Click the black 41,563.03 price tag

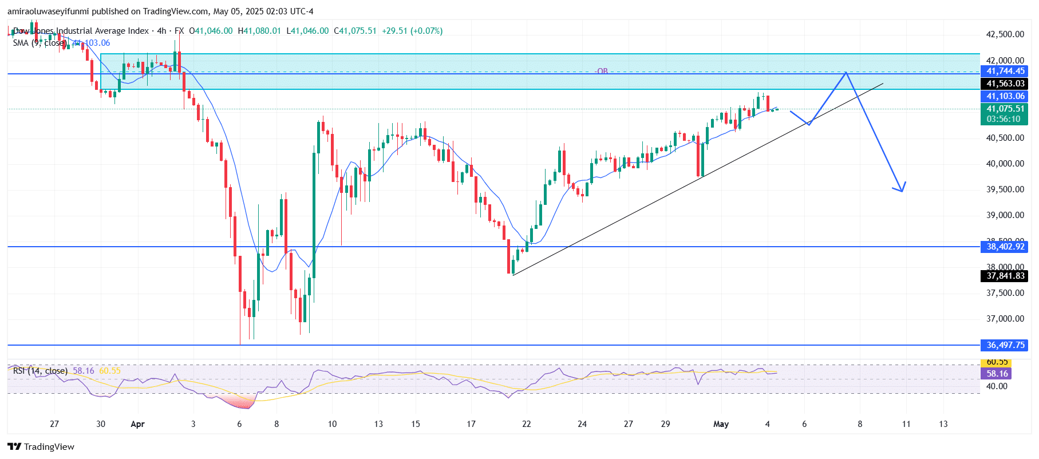[x=1005, y=84]
